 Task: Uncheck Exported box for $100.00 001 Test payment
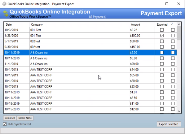(162, 36)
